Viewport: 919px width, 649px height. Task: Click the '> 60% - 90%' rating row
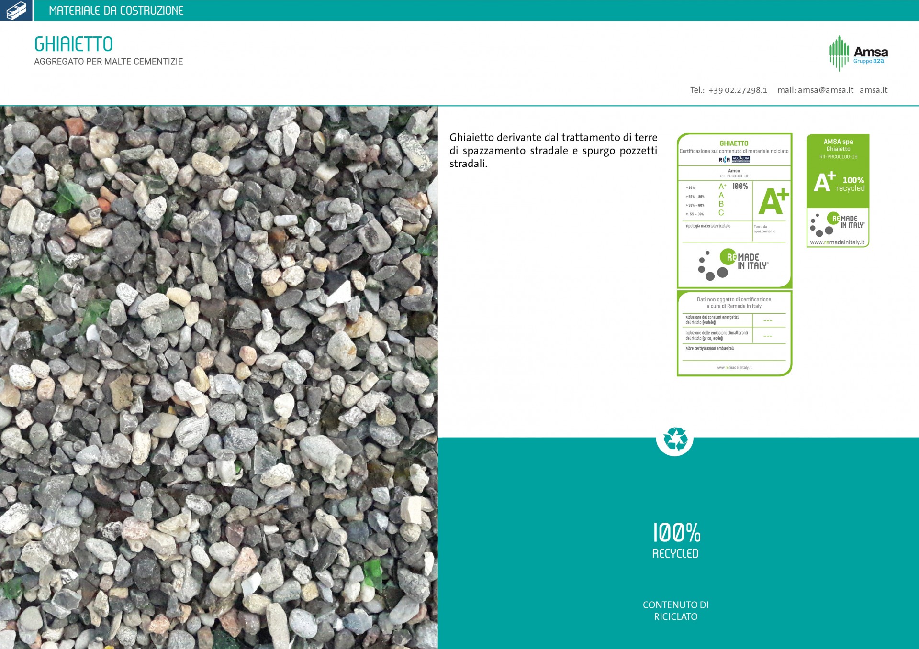point(704,196)
